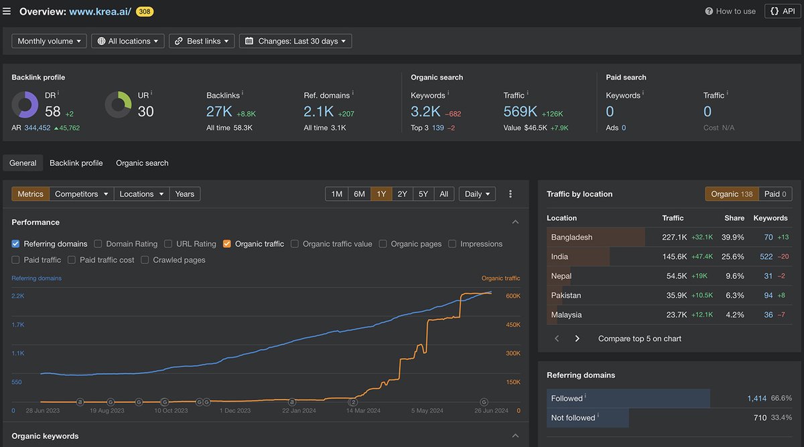Enable the Domain Rating checkbox
The height and width of the screenshot is (447, 804).
pyautogui.click(x=98, y=244)
